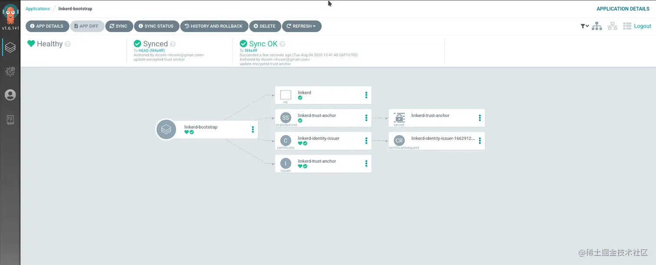Click the Sync OK check icon
The width and height of the screenshot is (656, 265).
(x=243, y=44)
